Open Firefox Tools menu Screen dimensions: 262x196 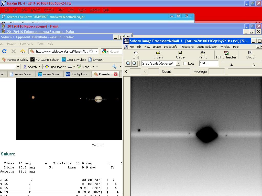[x=40, y=44]
